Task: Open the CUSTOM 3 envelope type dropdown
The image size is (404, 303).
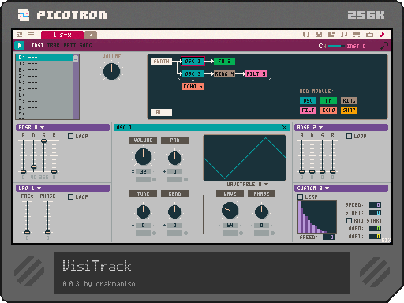Action: [327, 188]
